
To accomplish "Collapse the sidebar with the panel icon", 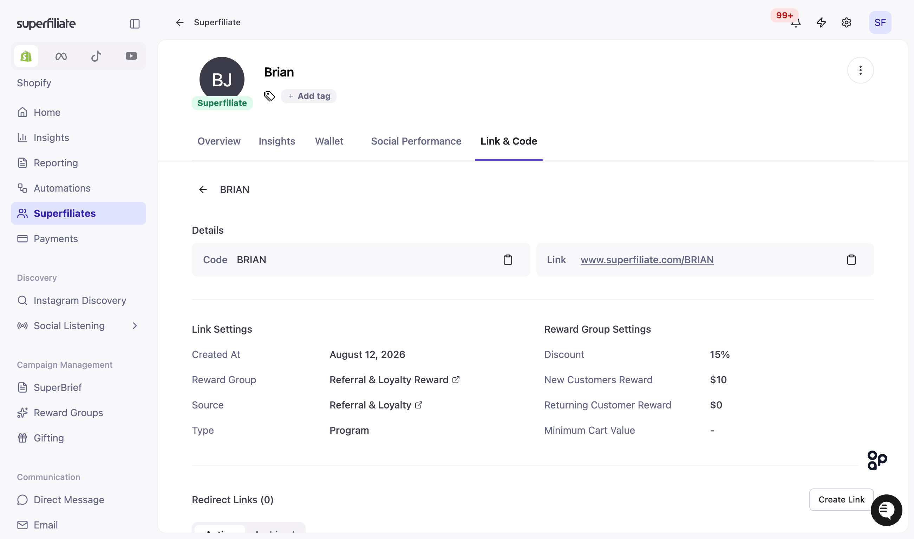I will tap(135, 24).
